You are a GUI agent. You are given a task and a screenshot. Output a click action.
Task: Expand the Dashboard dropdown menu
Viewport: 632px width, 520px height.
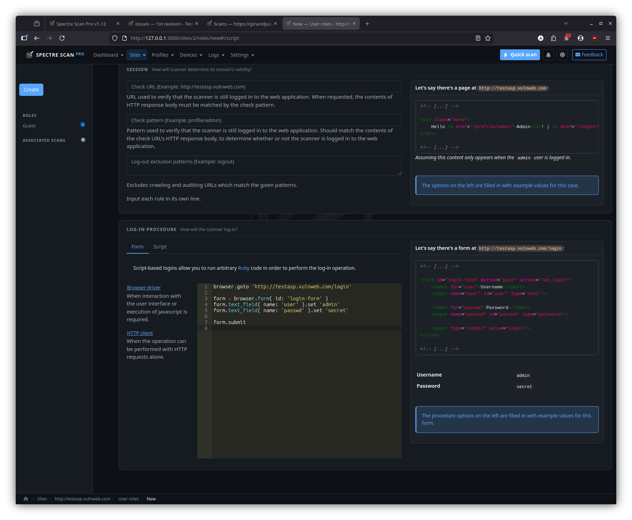[108, 55]
